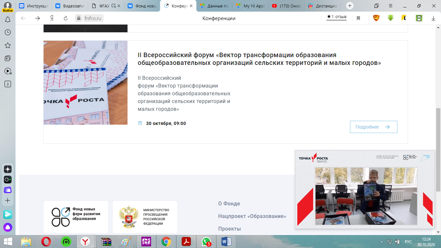Click the "1 отзыв" site rating

pyautogui.click(x=336, y=17)
